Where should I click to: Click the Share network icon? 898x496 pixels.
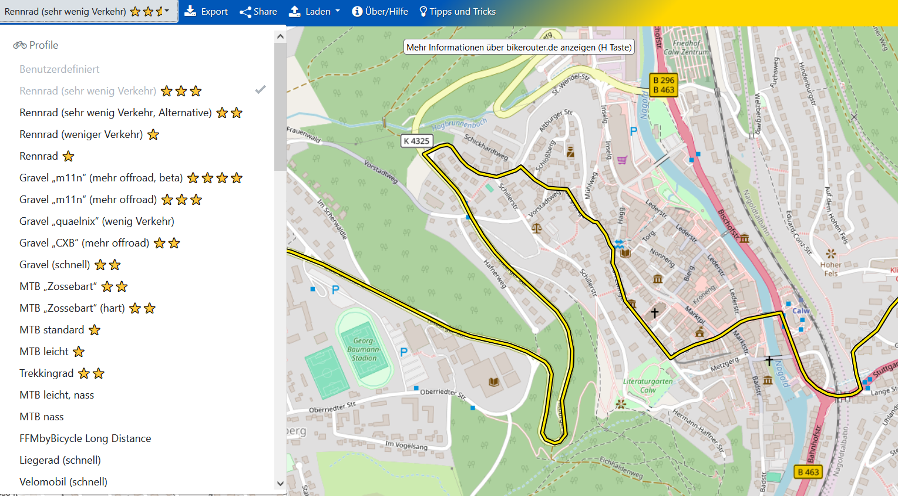[245, 12]
